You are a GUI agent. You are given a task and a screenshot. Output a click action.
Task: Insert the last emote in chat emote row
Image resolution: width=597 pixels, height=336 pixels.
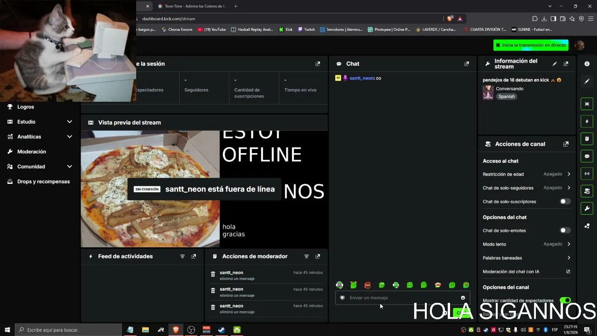[x=466, y=285]
